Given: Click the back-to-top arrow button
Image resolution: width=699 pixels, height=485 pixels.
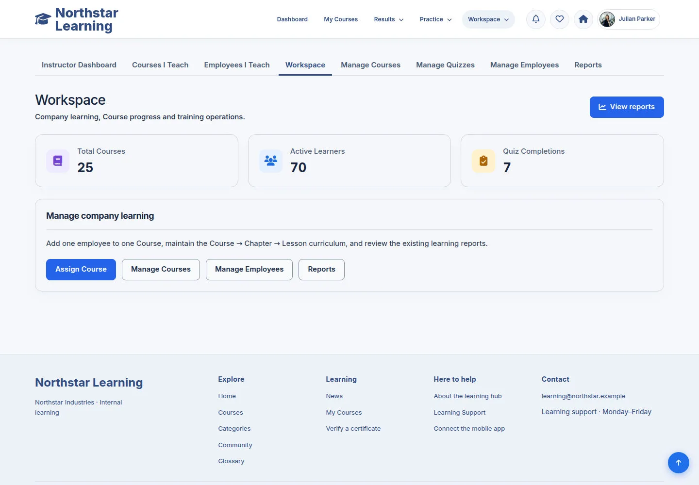Looking at the screenshot, I should coord(679,463).
